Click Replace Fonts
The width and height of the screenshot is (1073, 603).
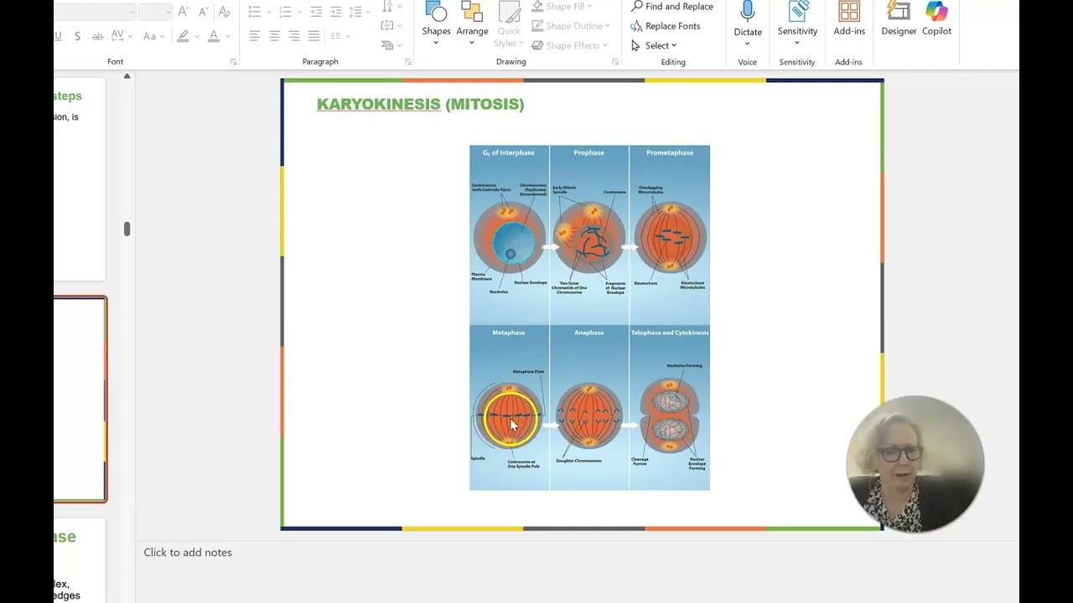[665, 26]
